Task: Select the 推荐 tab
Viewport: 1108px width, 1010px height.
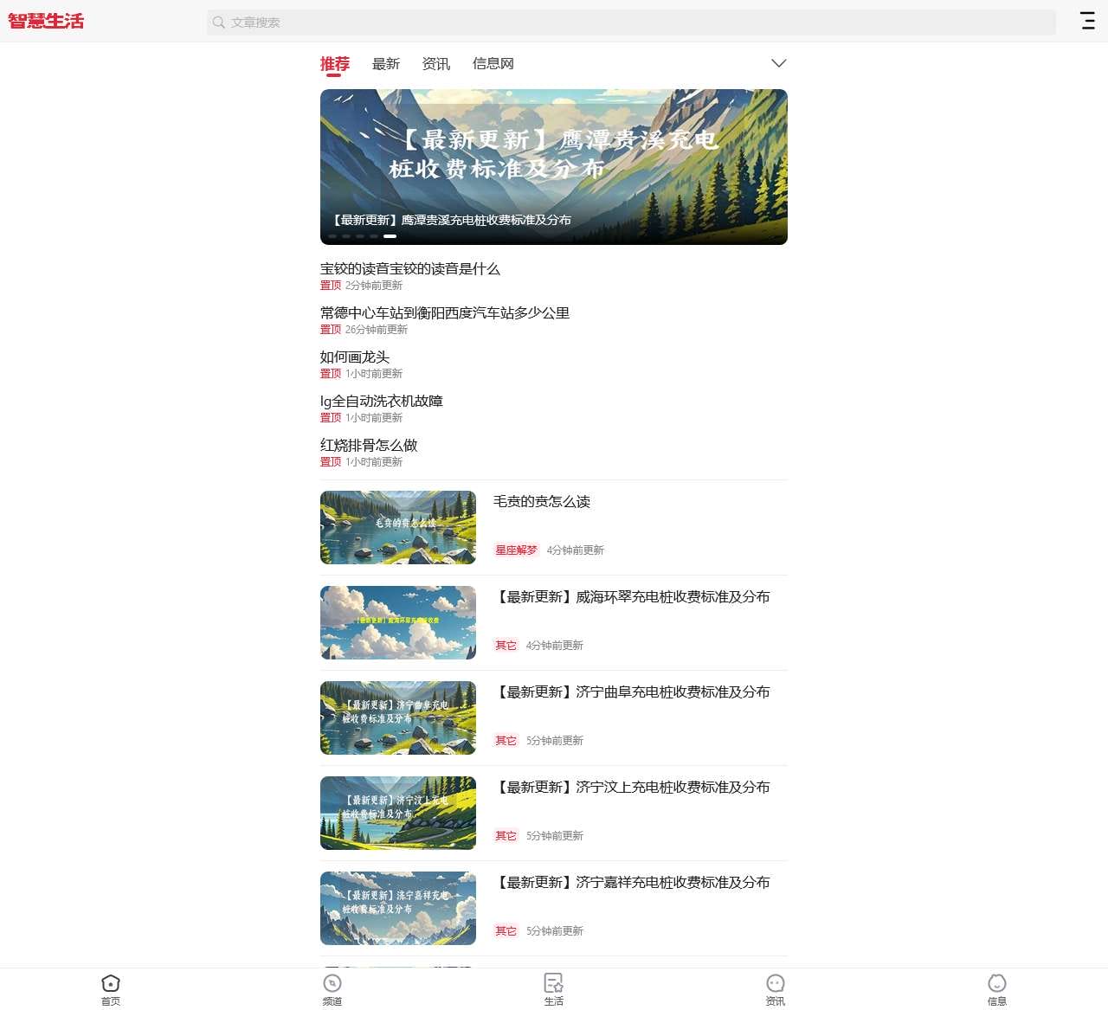Action: 335,64
